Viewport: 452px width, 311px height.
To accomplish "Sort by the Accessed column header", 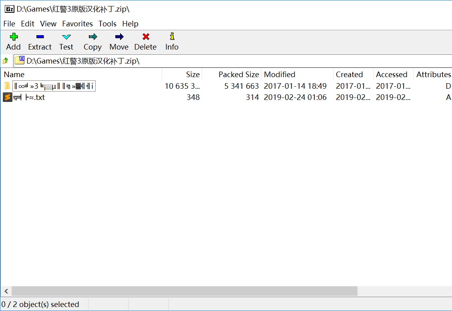I will tap(393, 74).
